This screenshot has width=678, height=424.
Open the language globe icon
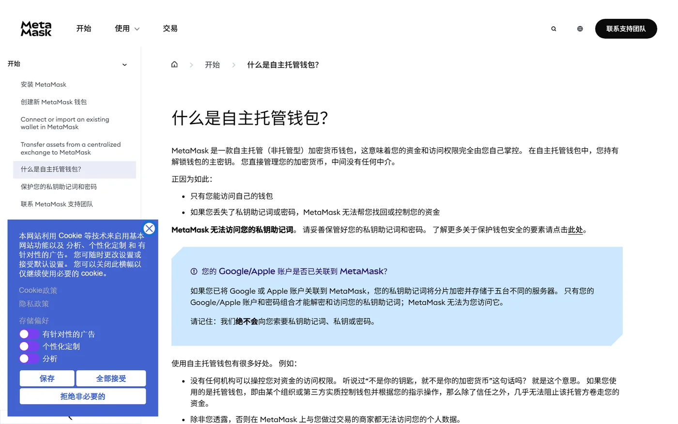point(580,29)
